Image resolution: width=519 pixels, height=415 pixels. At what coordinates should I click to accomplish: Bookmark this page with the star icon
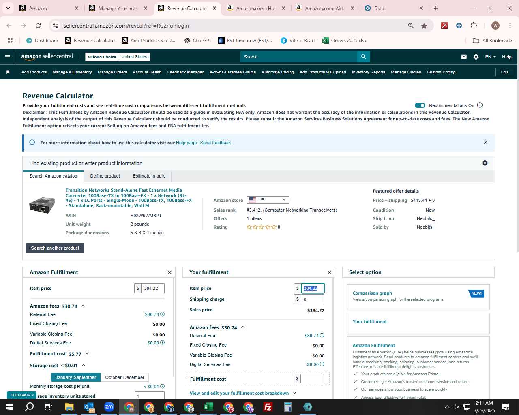click(424, 26)
